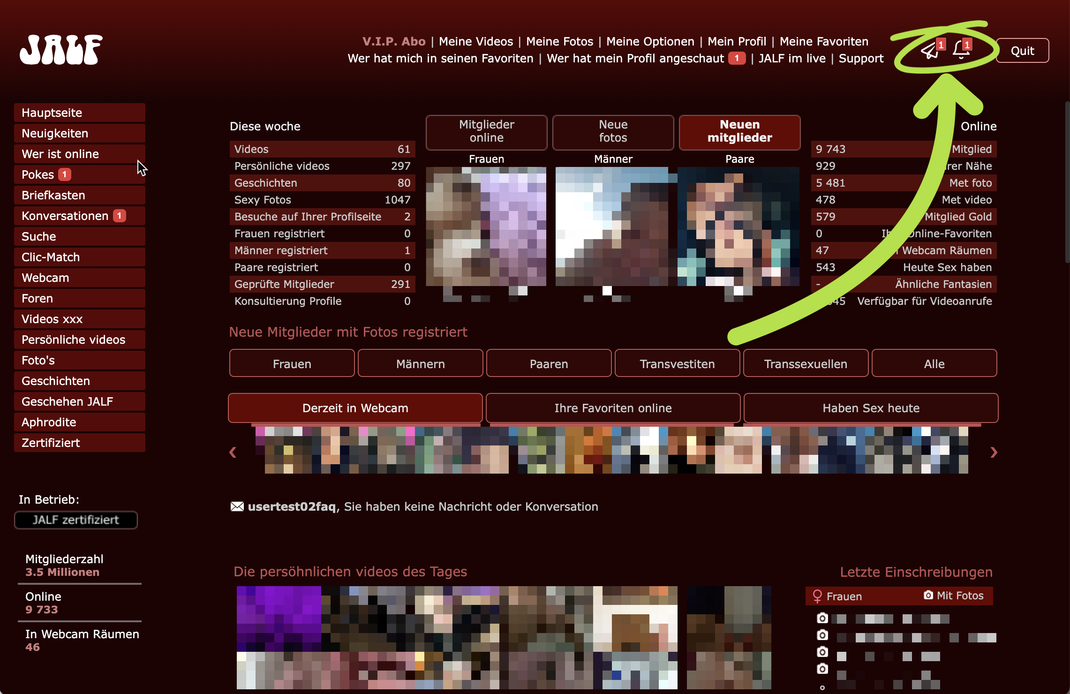
Task: Open the Meine Fotos link
Action: pyautogui.click(x=560, y=41)
